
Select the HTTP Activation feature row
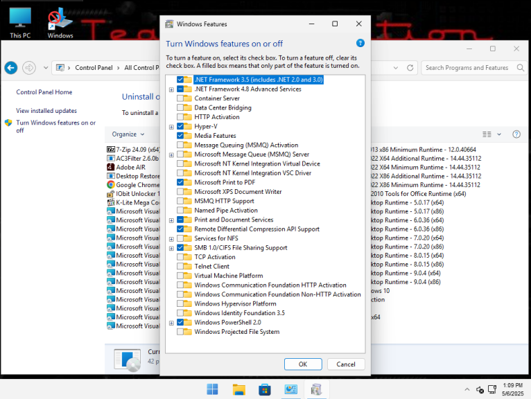[217, 117]
